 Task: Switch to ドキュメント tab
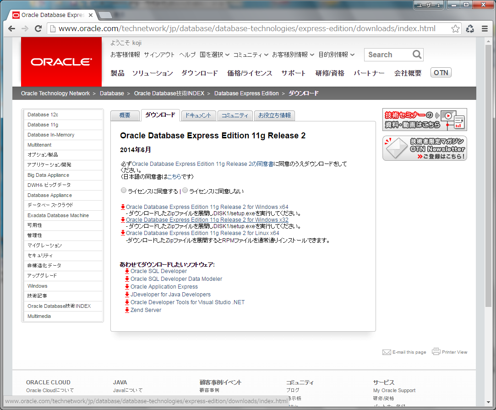click(198, 115)
